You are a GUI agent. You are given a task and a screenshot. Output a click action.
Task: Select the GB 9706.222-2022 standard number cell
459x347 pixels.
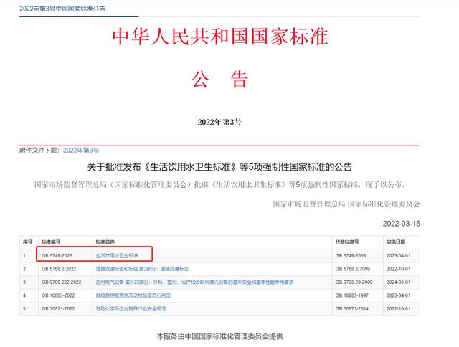[60, 281]
